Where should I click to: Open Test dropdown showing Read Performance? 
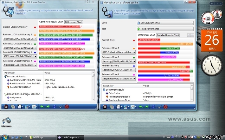click(165, 29)
